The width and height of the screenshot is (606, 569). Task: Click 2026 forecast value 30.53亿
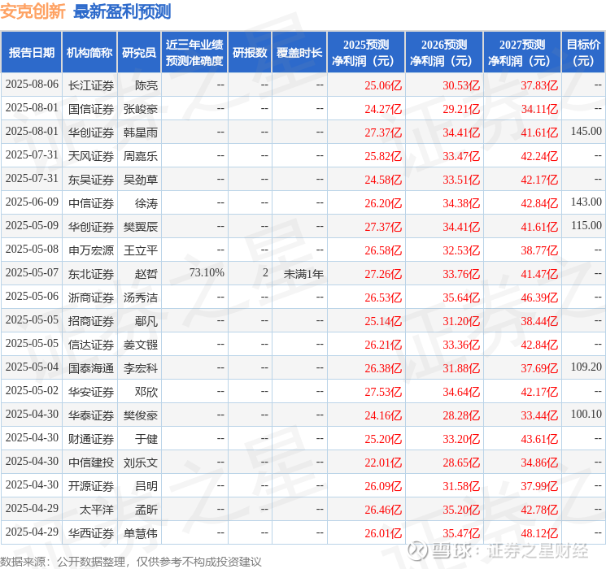click(x=461, y=85)
